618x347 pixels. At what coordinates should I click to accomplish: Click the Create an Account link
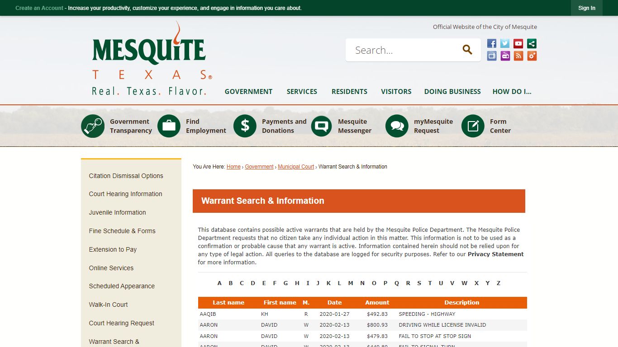pyautogui.click(x=39, y=8)
